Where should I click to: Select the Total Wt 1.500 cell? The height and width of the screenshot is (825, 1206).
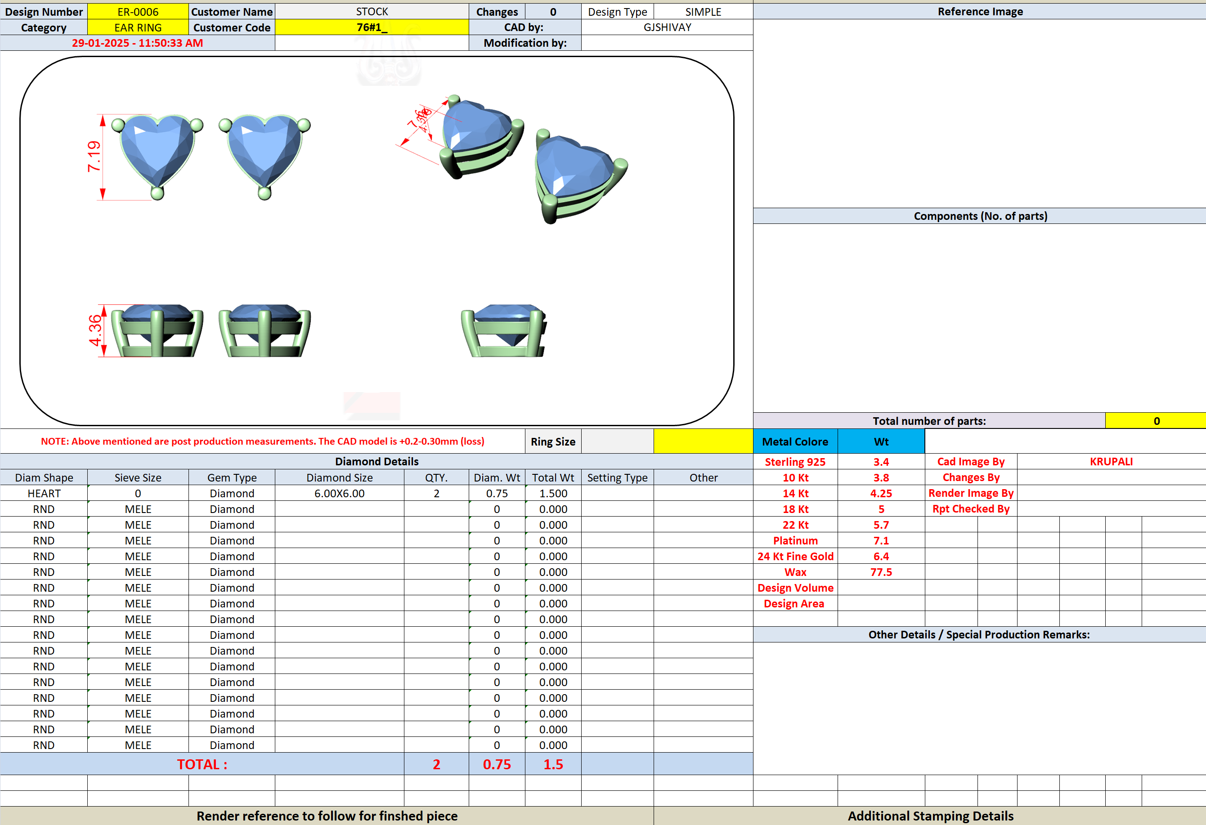click(553, 493)
